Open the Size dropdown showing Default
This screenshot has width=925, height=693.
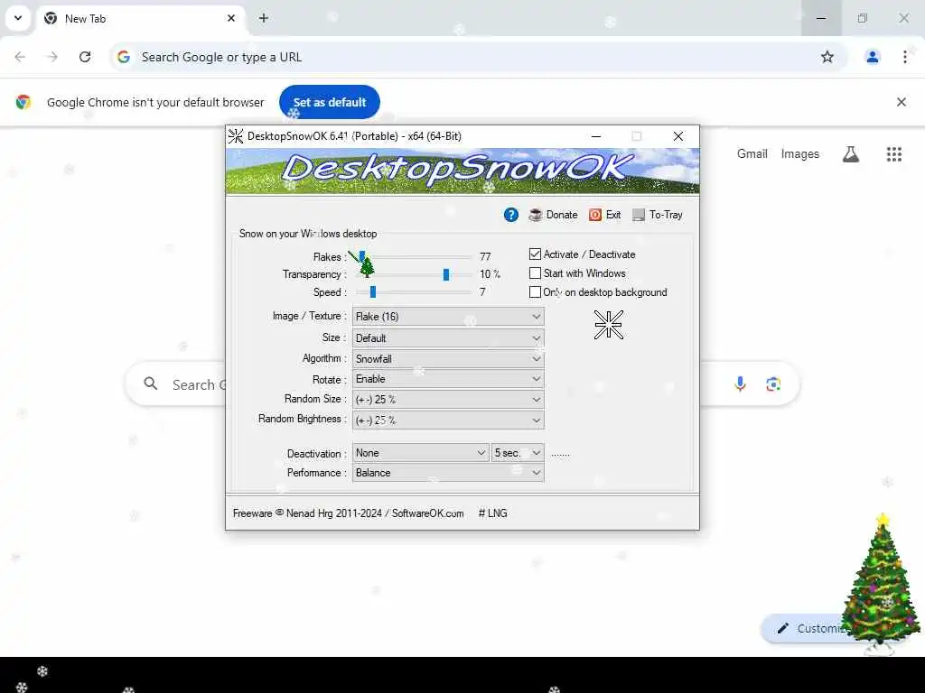[448, 338]
